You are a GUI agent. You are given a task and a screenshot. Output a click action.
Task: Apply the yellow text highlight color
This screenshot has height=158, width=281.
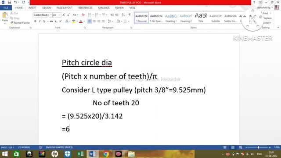(74, 22)
